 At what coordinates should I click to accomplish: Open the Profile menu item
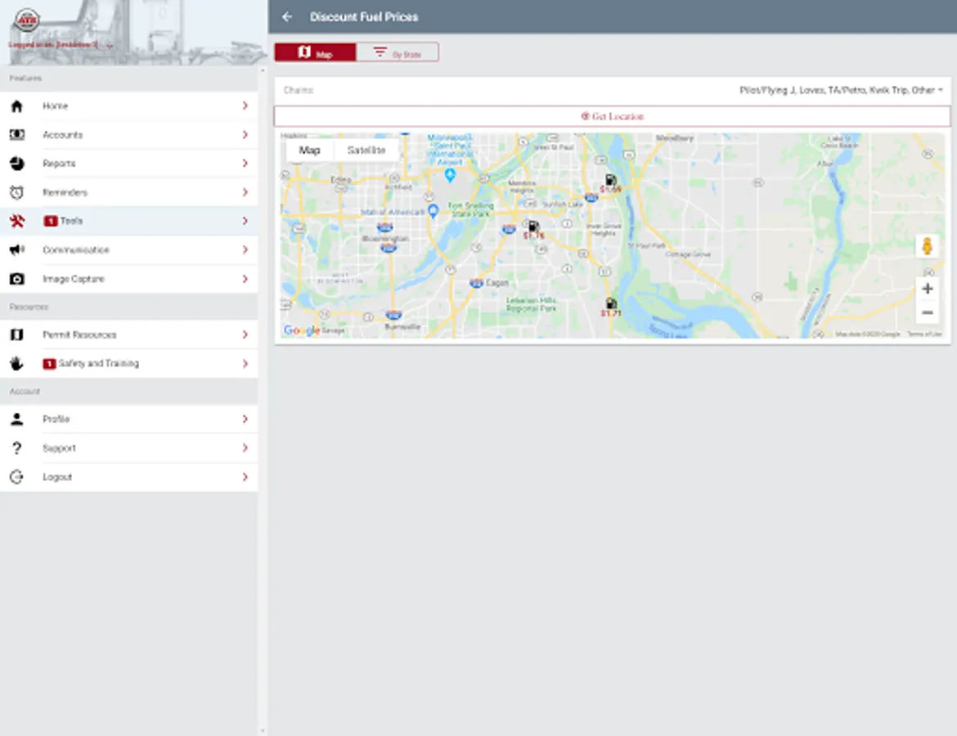coord(56,419)
